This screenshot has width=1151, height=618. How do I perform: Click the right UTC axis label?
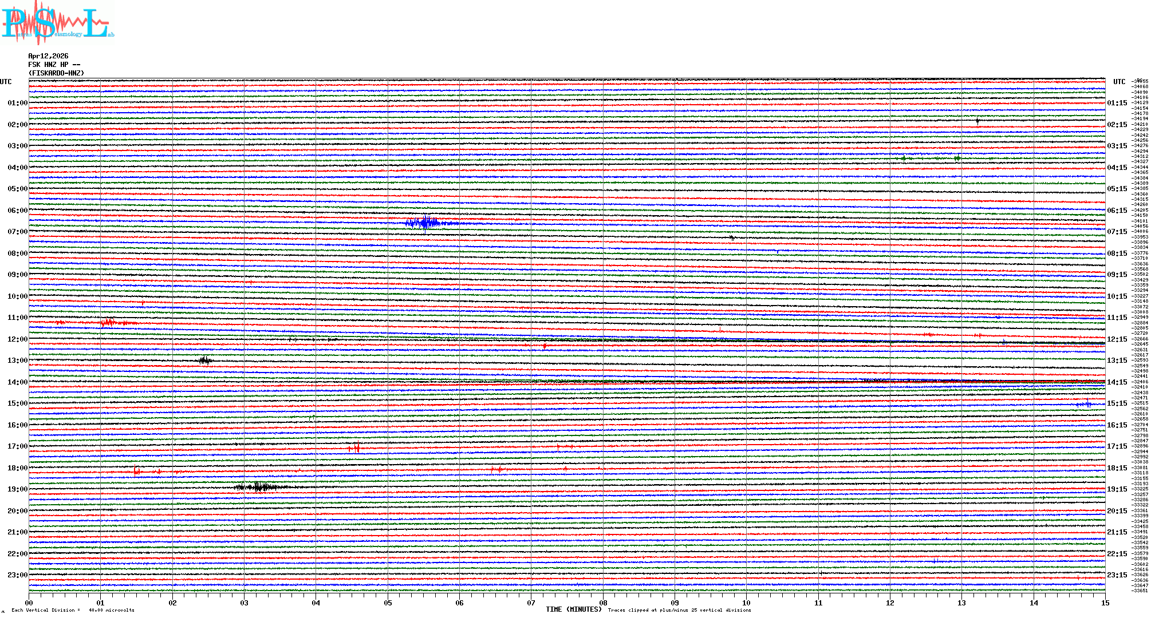1119,82
